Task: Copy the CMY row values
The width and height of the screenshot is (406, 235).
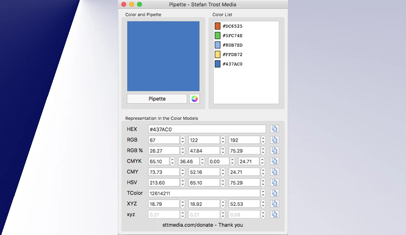Action: (x=274, y=171)
